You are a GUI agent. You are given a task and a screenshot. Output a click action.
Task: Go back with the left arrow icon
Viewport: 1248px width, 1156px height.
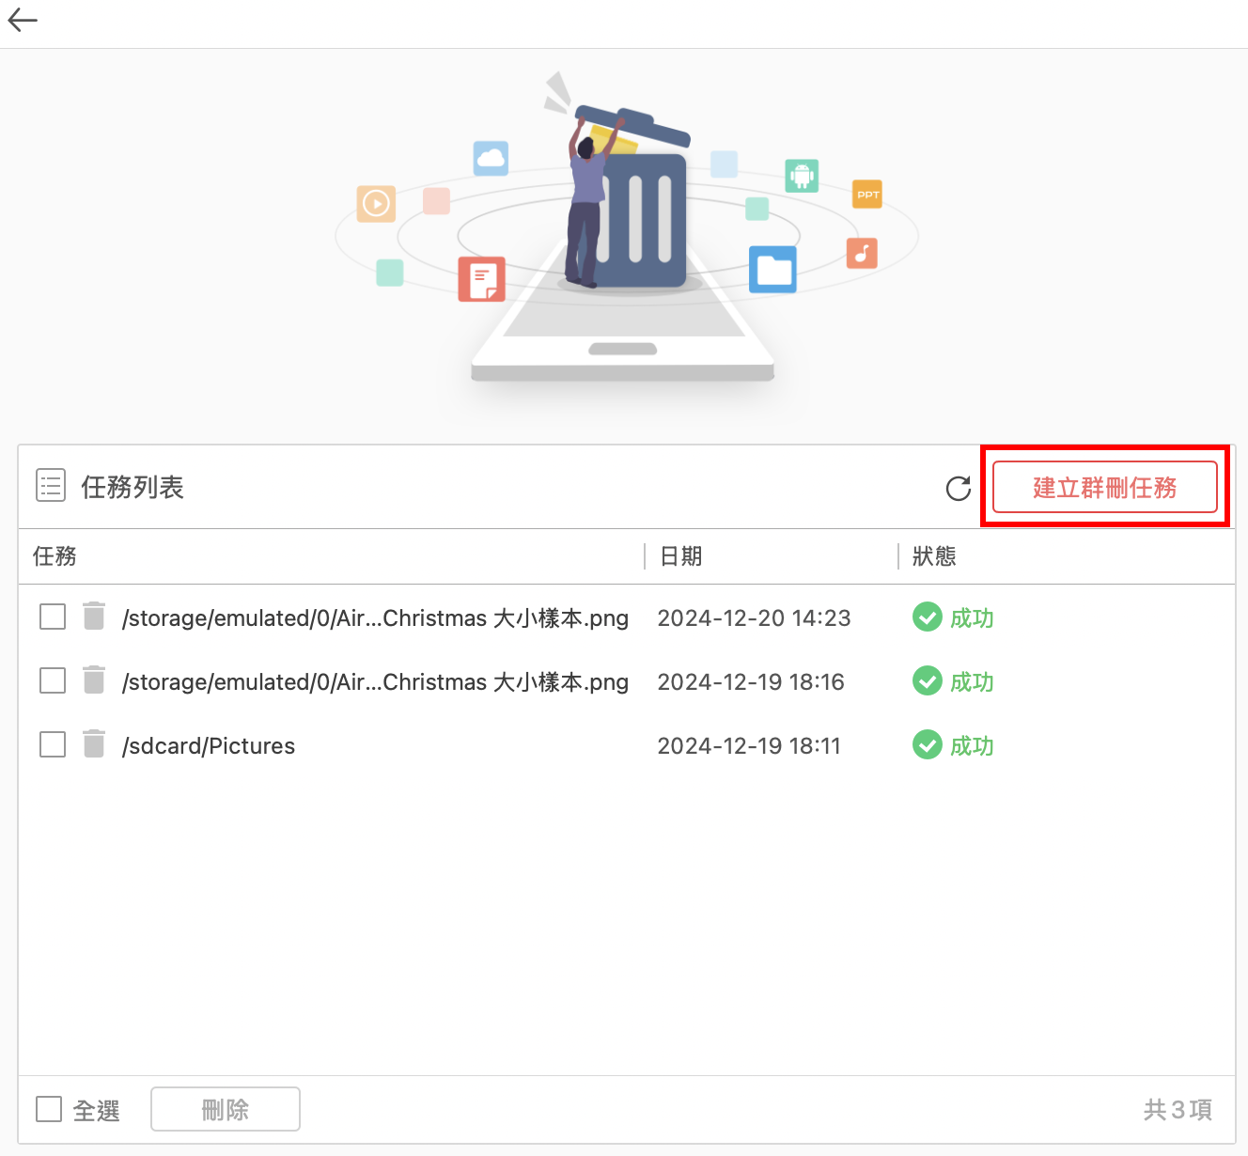tap(23, 20)
